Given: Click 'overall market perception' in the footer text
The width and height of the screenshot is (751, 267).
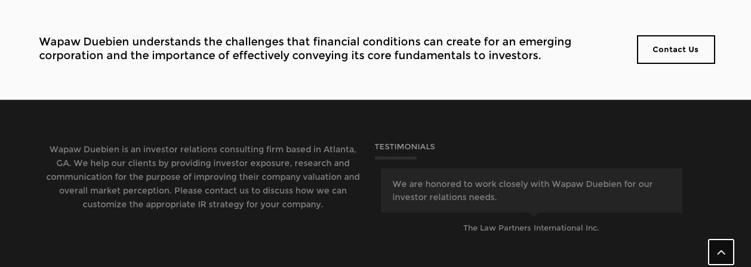Looking at the screenshot, I should point(115,191).
